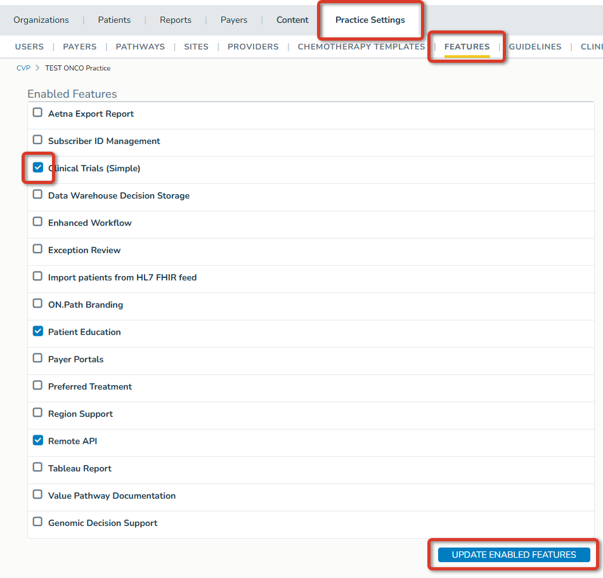This screenshot has width=603, height=578.
Task: Enable the Exception Review feature
Action: click(37, 249)
